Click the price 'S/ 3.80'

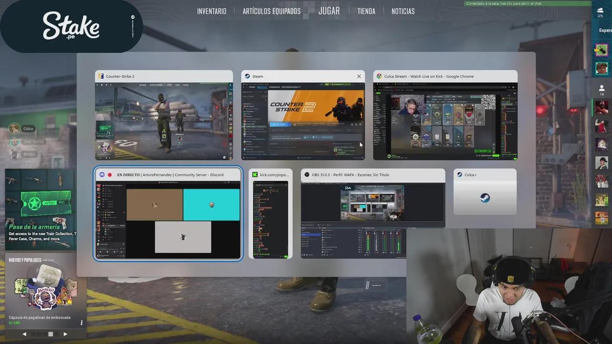[14, 323]
